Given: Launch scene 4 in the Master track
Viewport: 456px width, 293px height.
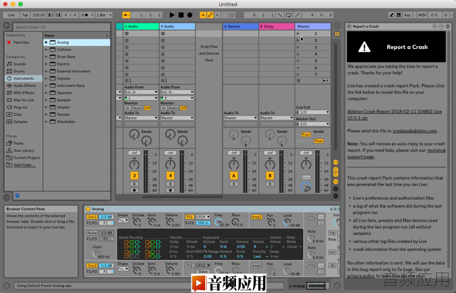Looking at the screenshot, I should coord(298,54).
